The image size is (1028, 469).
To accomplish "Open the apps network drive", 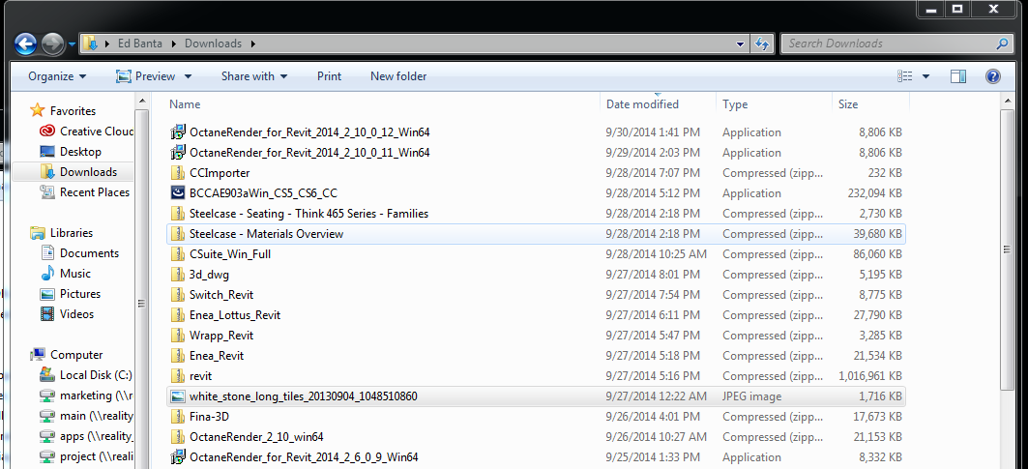I will pyautogui.click(x=86, y=436).
